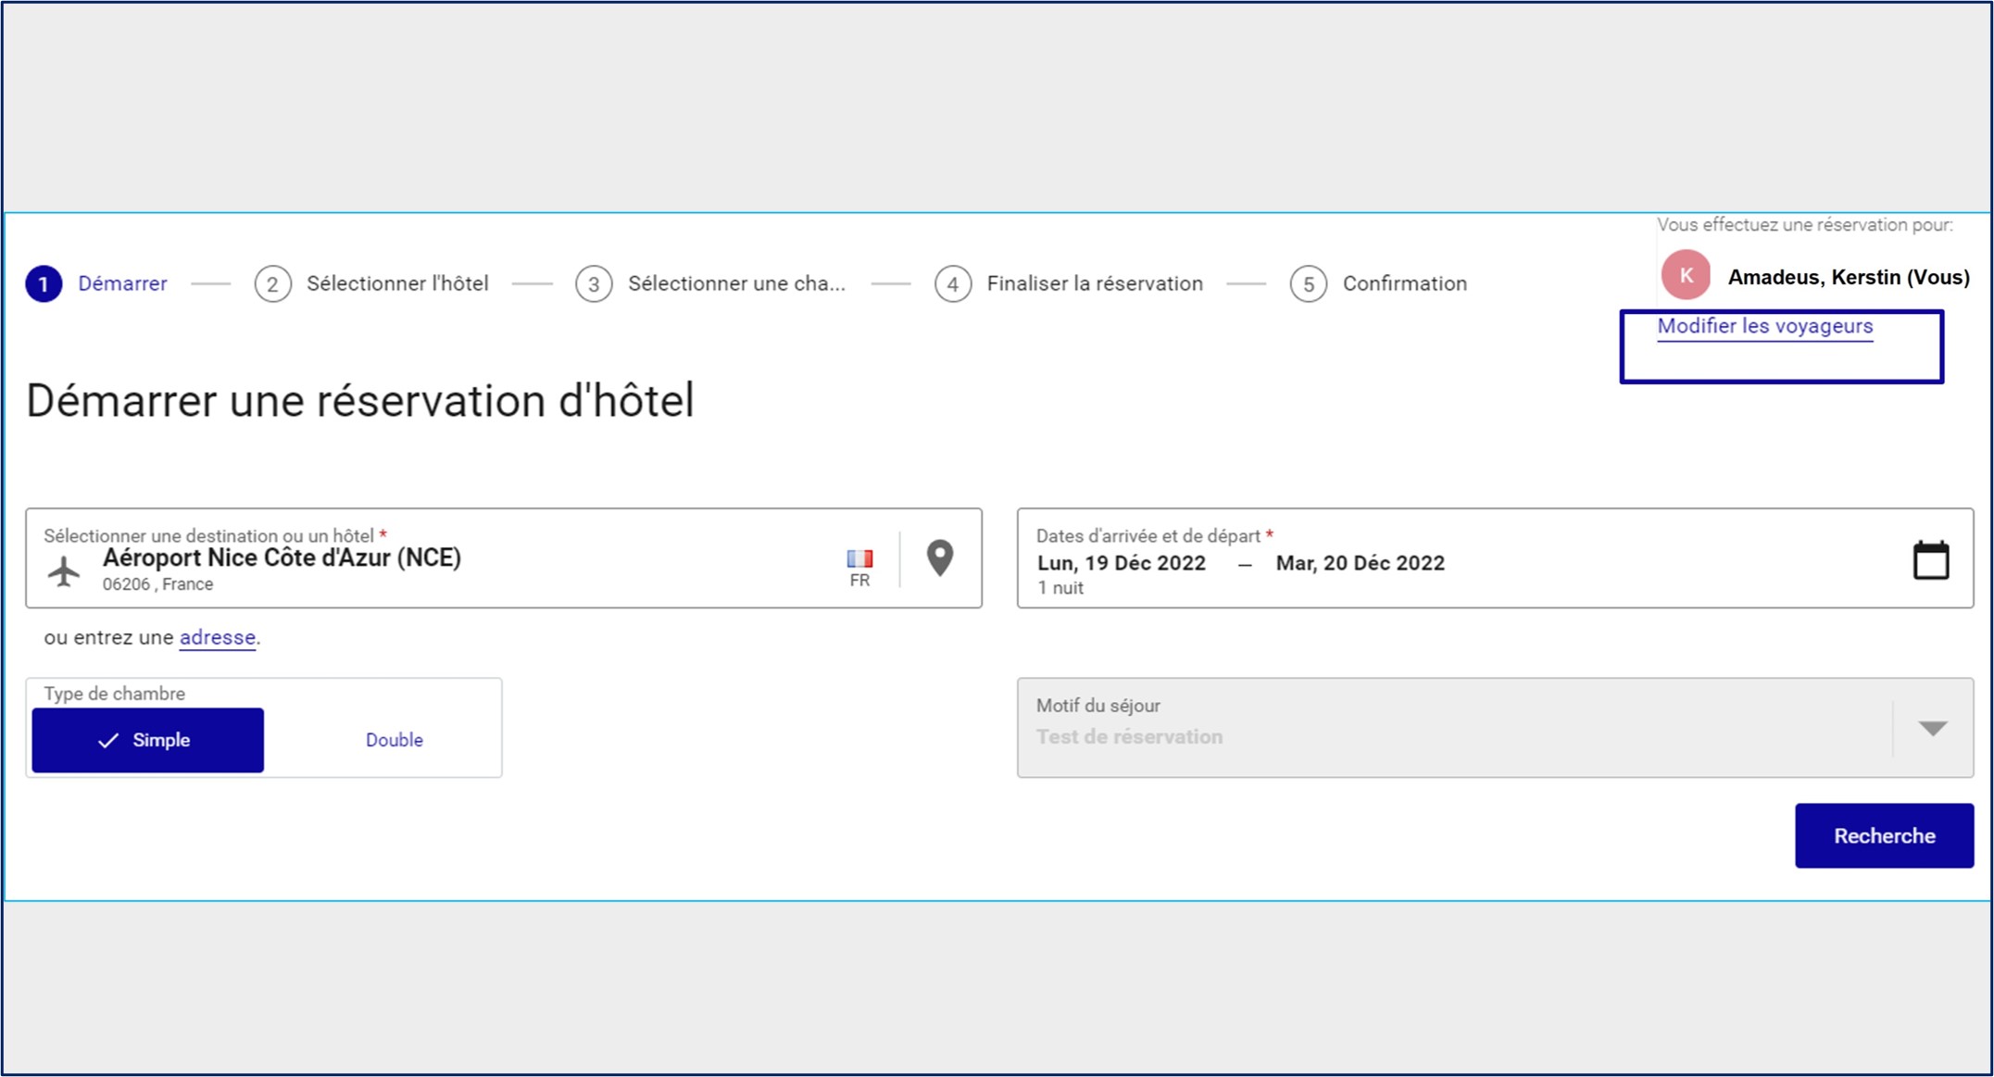The width and height of the screenshot is (1994, 1077).
Task: Click the French flag country icon
Action: pos(859,558)
